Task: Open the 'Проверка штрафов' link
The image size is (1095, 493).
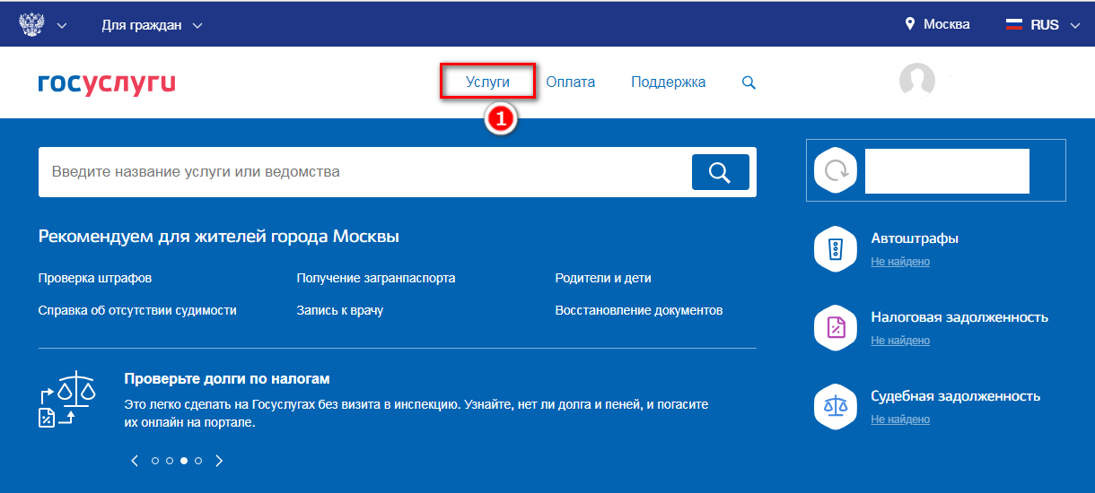Action: 95,278
